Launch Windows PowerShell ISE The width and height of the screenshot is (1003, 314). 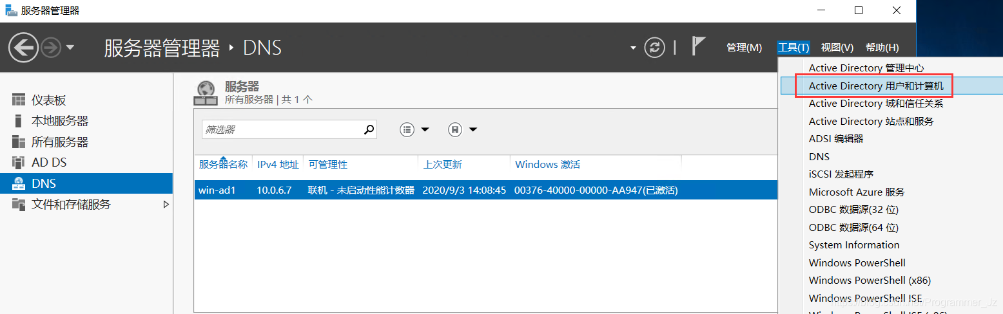tap(866, 298)
